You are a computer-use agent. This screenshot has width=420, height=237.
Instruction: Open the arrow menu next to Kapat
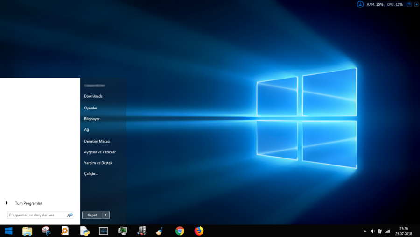tap(106, 215)
